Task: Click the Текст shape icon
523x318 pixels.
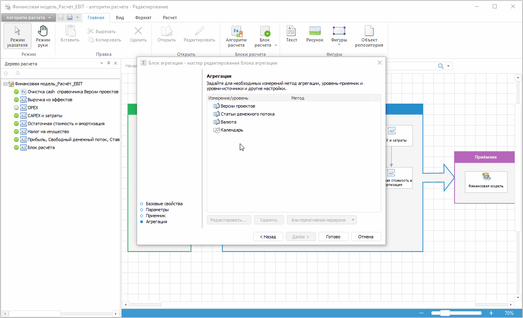Action: point(292,35)
